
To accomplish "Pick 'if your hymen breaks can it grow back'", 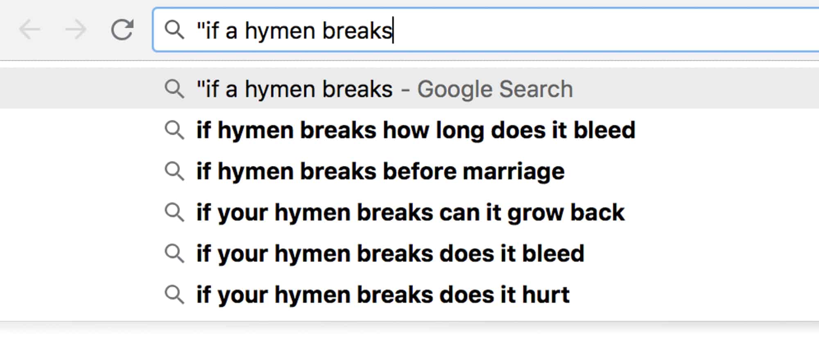I will (410, 212).
